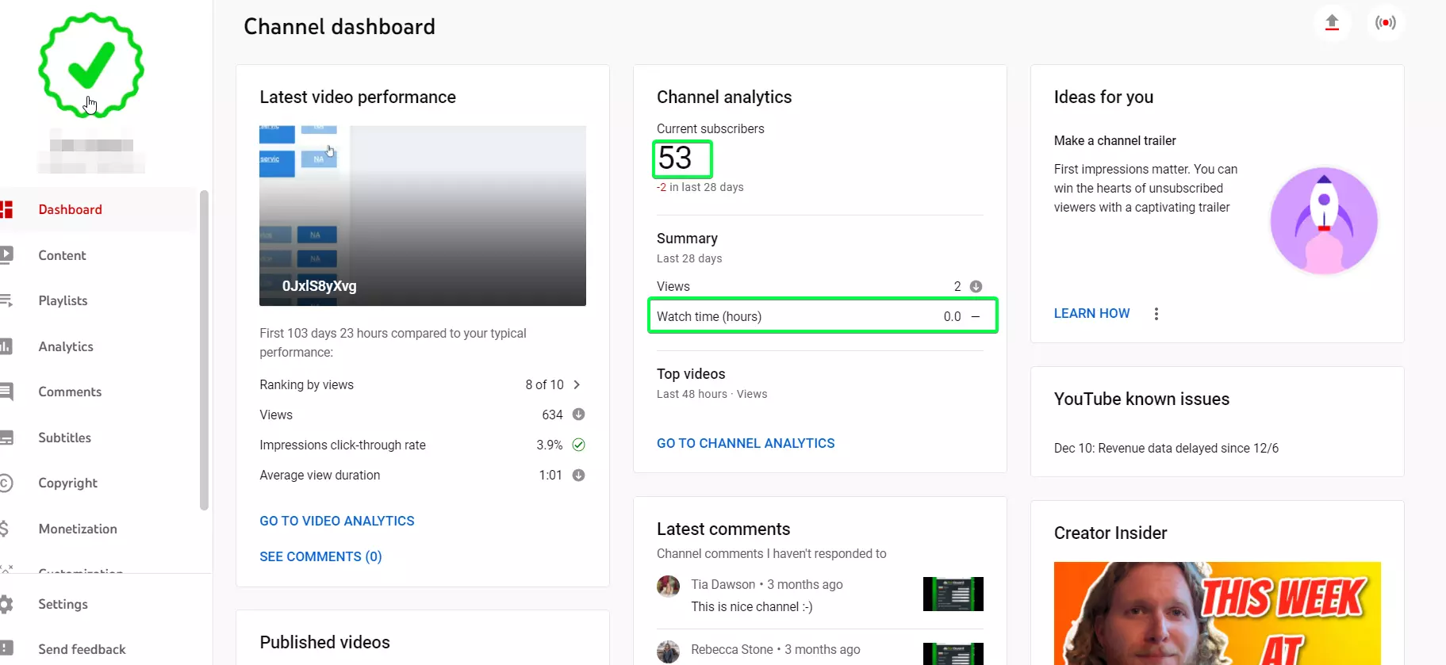
Task: Click the sidebar vertical scrollbar
Action: tap(204, 349)
